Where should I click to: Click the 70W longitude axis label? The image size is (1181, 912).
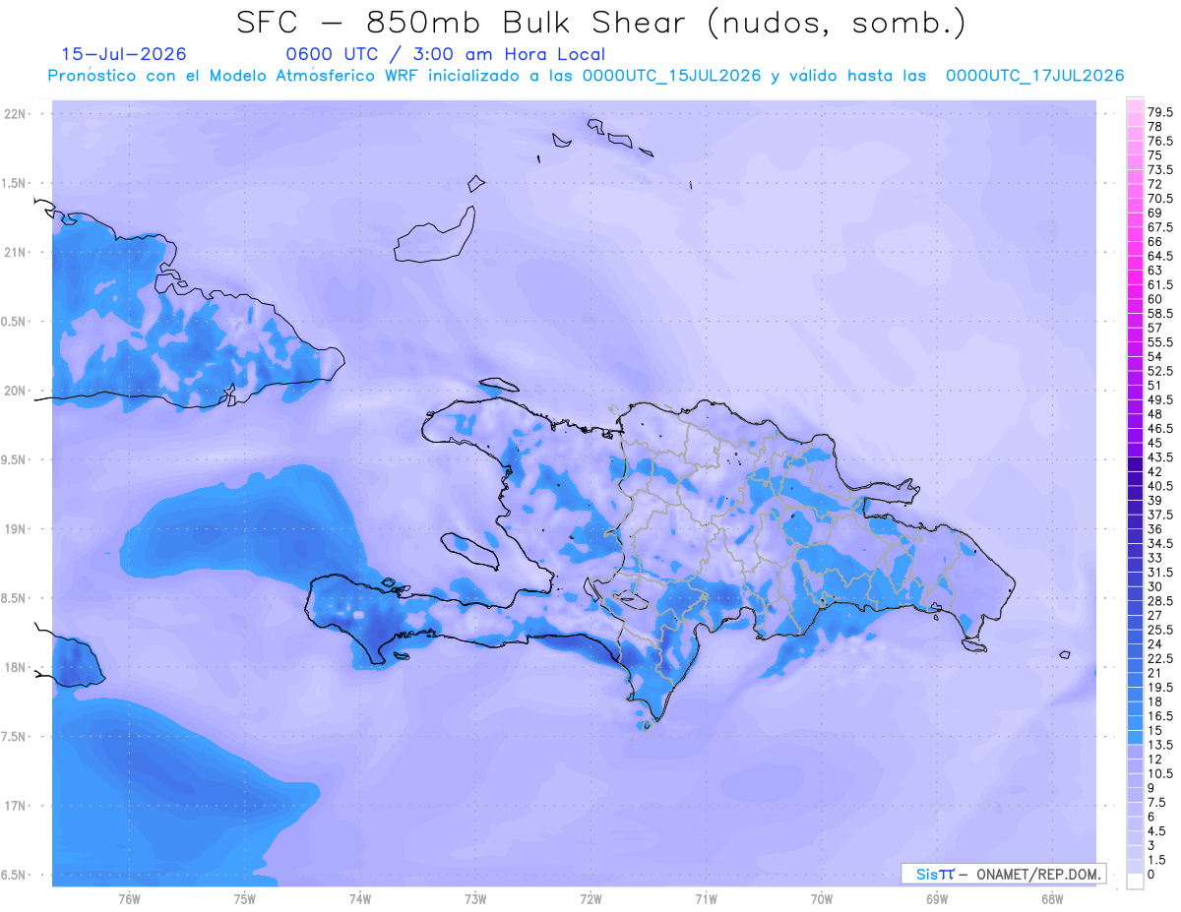point(822,898)
